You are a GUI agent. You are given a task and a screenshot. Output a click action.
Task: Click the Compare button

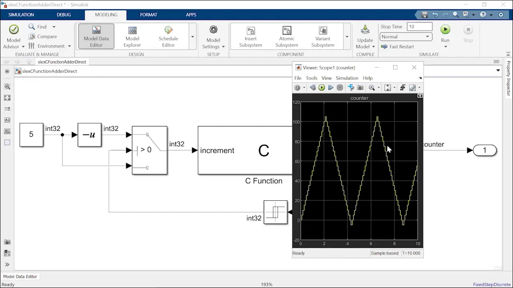pos(43,36)
